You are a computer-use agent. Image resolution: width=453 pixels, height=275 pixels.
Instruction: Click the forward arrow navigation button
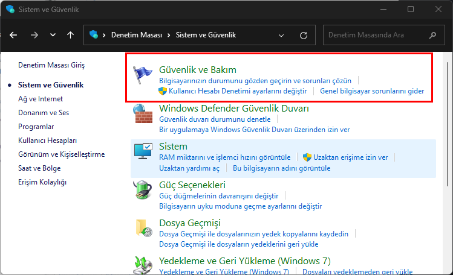(34, 36)
